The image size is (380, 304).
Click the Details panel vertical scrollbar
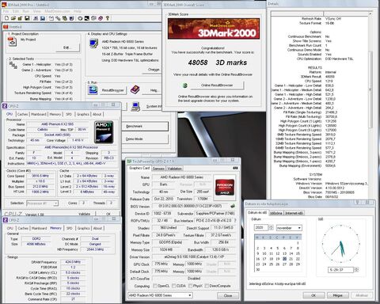[370, 105]
